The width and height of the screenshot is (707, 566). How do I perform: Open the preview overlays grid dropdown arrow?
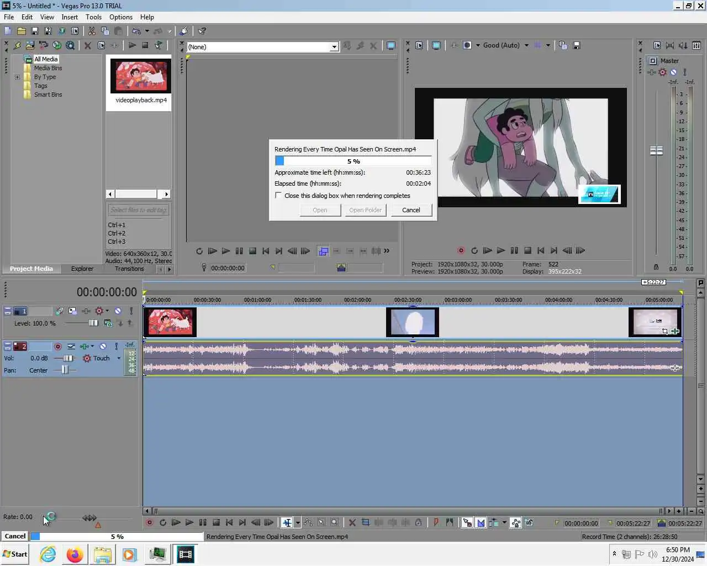pos(548,45)
